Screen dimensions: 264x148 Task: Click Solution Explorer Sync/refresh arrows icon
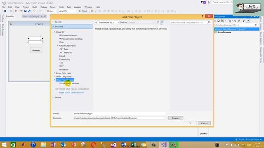click(x=235, y=21)
